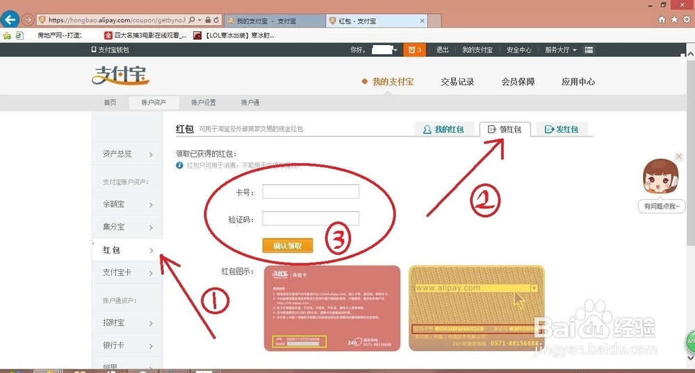The height and width of the screenshot is (373, 695).
Task: Open browser home page icon
Action: point(662,19)
